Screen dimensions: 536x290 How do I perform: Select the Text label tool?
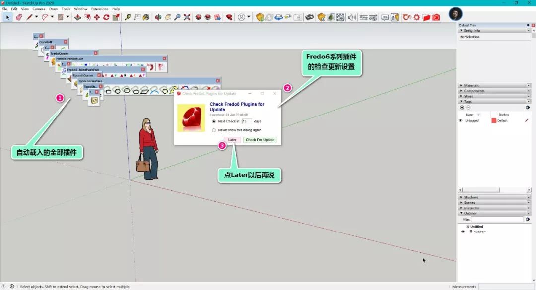tap(137, 17)
